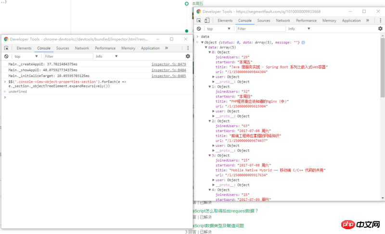This screenshot has width=385, height=234.
Task: Click right console vertical scrollbar thumb
Action: click(383, 67)
